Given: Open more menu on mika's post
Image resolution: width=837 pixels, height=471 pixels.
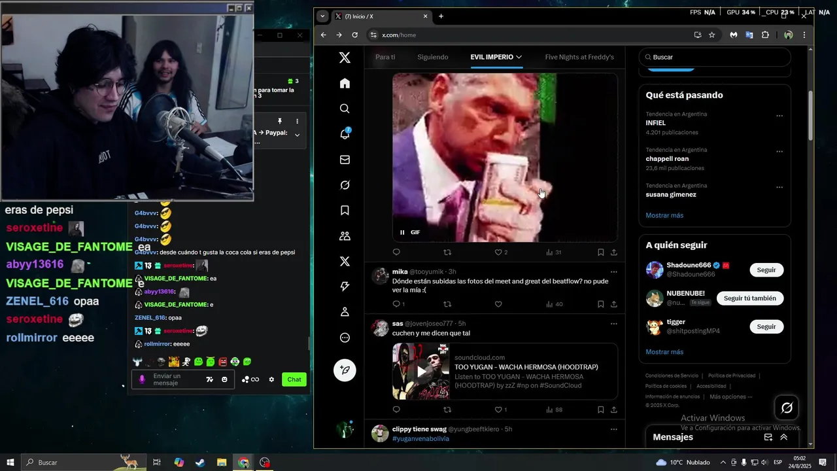Looking at the screenshot, I should click(613, 271).
